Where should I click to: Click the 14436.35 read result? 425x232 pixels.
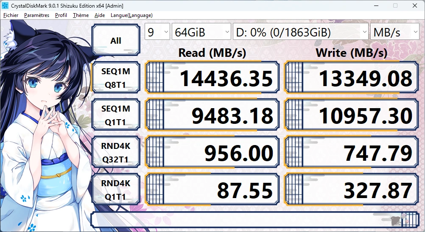pyautogui.click(x=212, y=78)
